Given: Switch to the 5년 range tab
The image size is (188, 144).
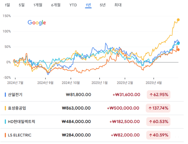Looking at the screenshot, I should (103, 5).
